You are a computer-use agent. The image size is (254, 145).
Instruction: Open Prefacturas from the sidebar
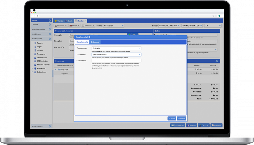[41, 54]
